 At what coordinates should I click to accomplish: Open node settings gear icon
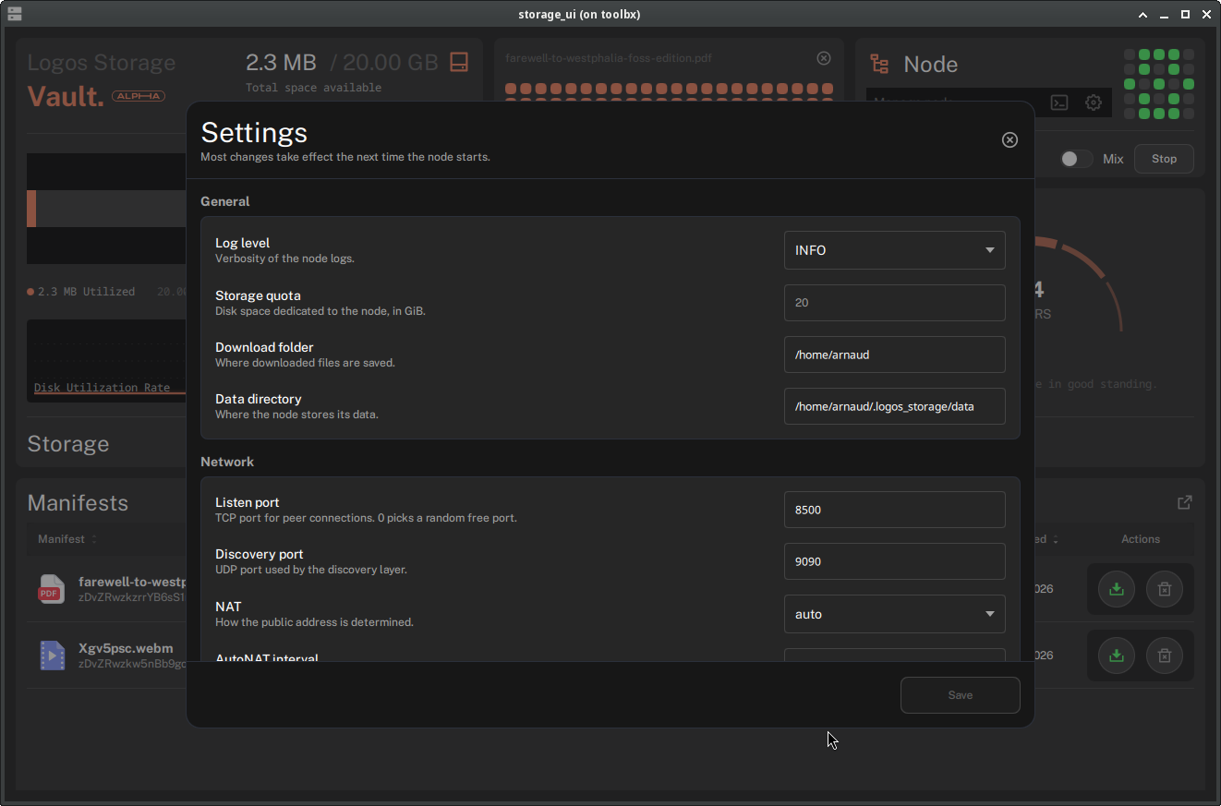click(1094, 102)
